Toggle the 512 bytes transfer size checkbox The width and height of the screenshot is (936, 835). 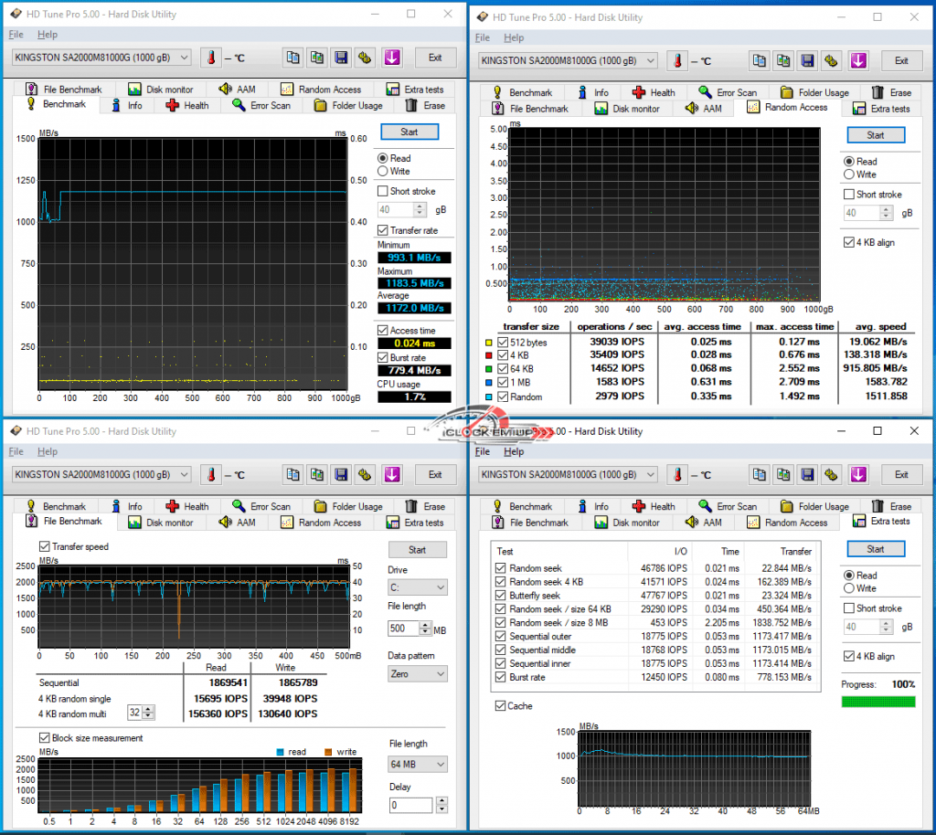pyautogui.click(x=501, y=342)
